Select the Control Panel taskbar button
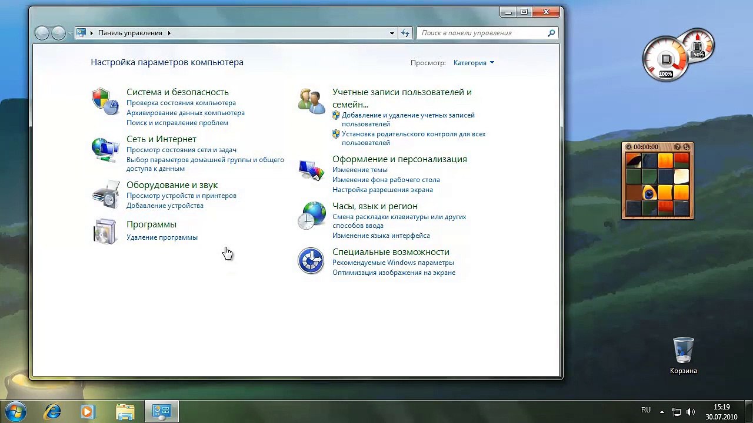Viewport: 753px width, 423px height. click(161, 411)
